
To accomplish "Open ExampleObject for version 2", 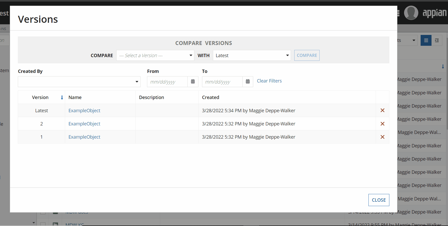I will coord(84,124).
